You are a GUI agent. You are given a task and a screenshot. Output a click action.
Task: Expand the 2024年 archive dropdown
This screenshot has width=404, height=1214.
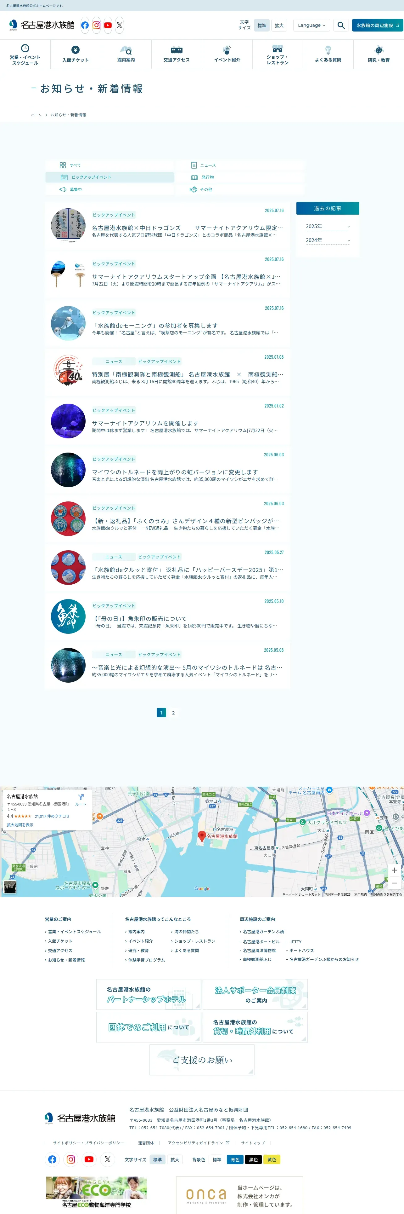pos(328,240)
